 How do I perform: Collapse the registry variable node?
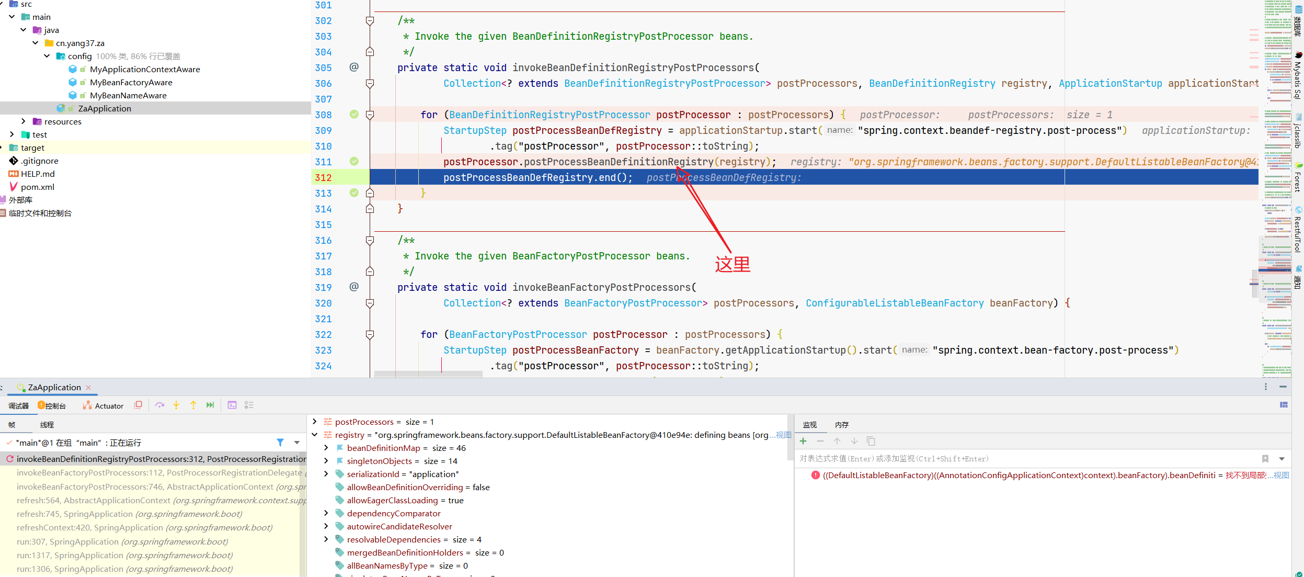[x=314, y=435]
